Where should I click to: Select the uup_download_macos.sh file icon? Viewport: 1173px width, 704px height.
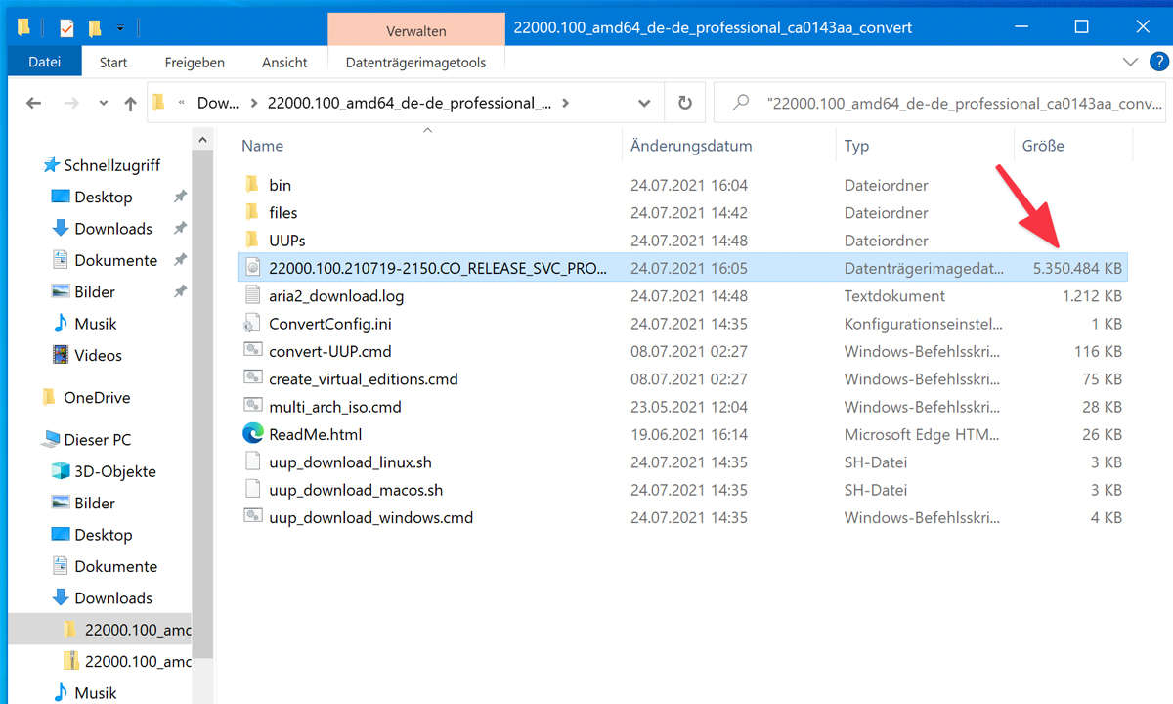click(252, 490)
